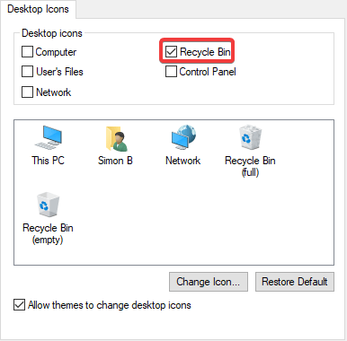Click the This PC label text
Image resolution: width=347 pixels, height=341 pixels.
[x=48, y=161]
